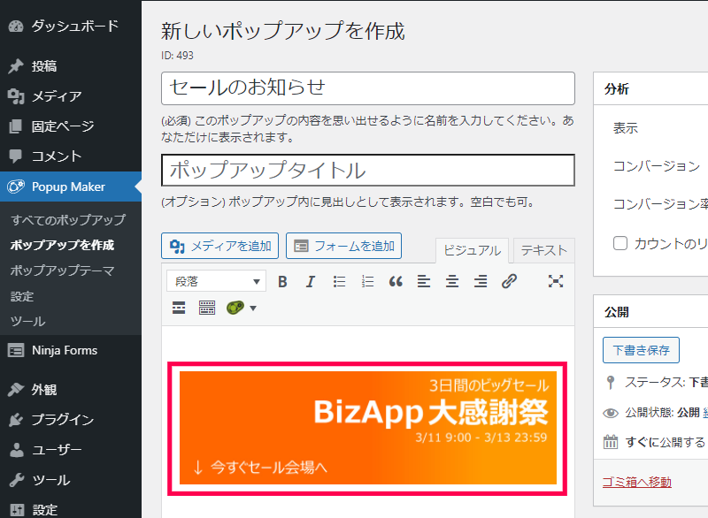Insert a numbered list
This screenshot has width=708, height=518.
[x=367, y=282]
